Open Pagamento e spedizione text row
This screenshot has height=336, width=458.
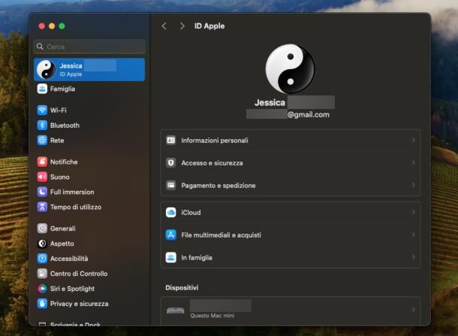pos(218,186)
